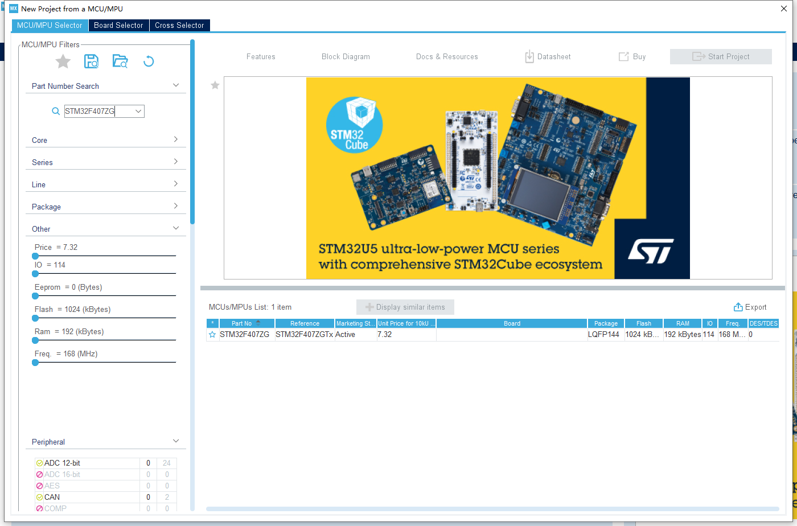Adjust the IO slider handle
Viewport: 797px width, 526px height.
coord(35,274)
